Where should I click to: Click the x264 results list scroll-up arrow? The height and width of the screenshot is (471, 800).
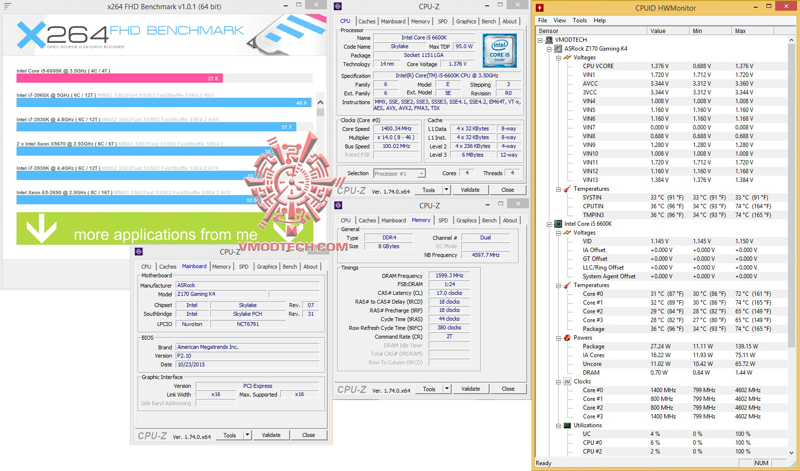tap(320, 103)
